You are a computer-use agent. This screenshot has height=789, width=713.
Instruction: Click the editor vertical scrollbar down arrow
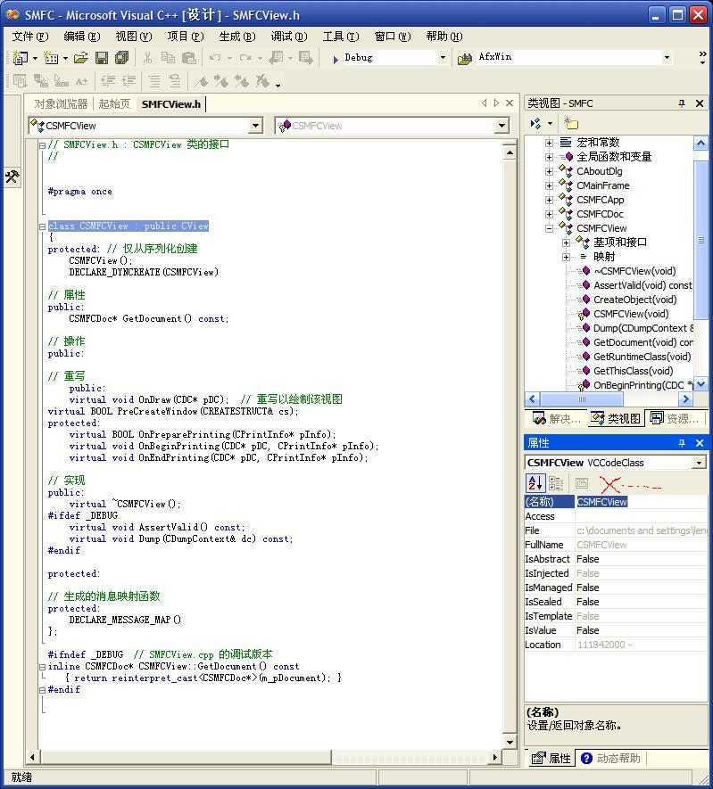[510, 743]
